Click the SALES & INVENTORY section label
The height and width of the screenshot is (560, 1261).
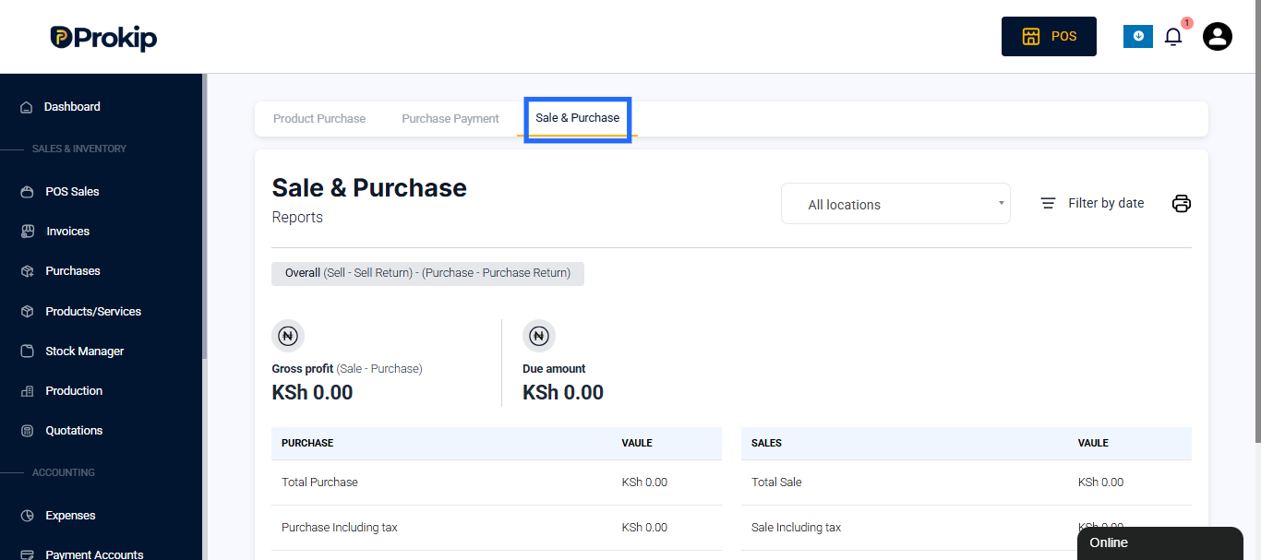click(x=79, y=149)
